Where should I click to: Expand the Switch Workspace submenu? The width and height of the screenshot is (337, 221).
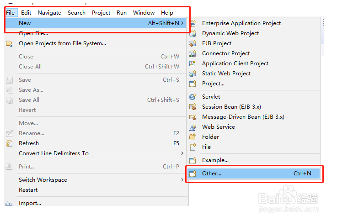coord(182,180)
